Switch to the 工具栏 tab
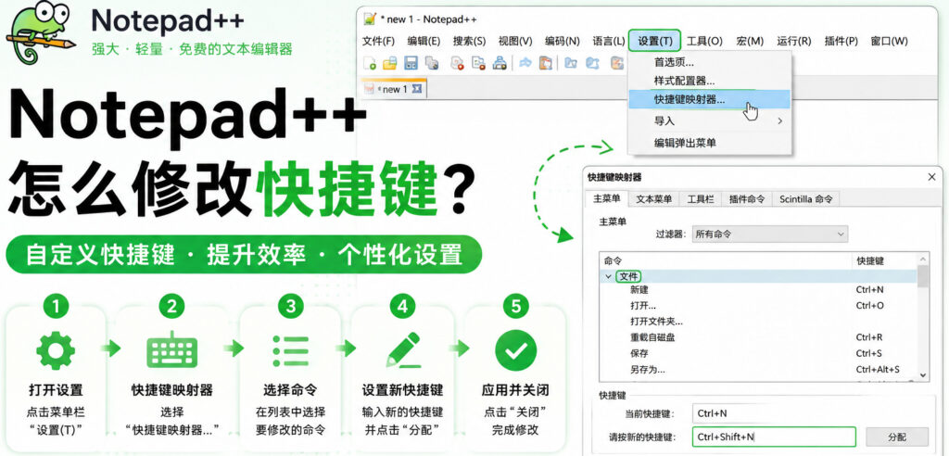 [x=701, y=198]
